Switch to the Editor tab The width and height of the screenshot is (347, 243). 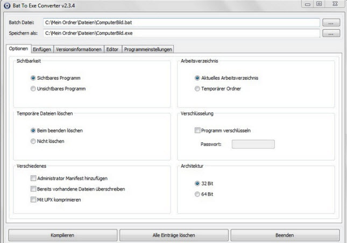pyautogui.click(x=112, y=49)
